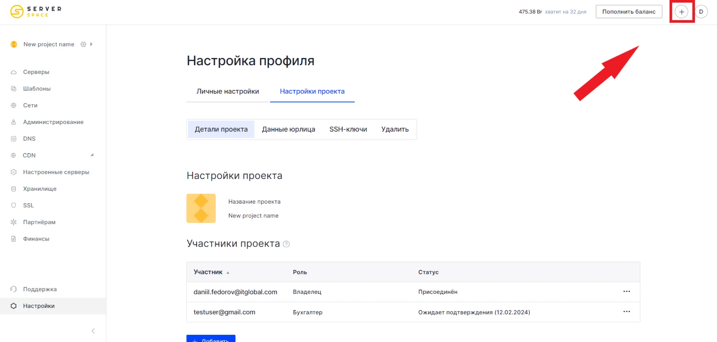Viewport: 717px width, 342px height.
Task: Click the project avatar thumbnail
Action: 201,208
